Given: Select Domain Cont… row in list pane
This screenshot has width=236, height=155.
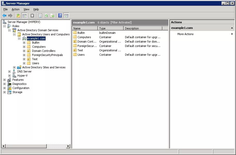Looking at the screenshot, I should pos(120,42).
